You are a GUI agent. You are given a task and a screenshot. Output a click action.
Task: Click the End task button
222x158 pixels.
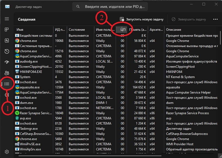[189, 19]
